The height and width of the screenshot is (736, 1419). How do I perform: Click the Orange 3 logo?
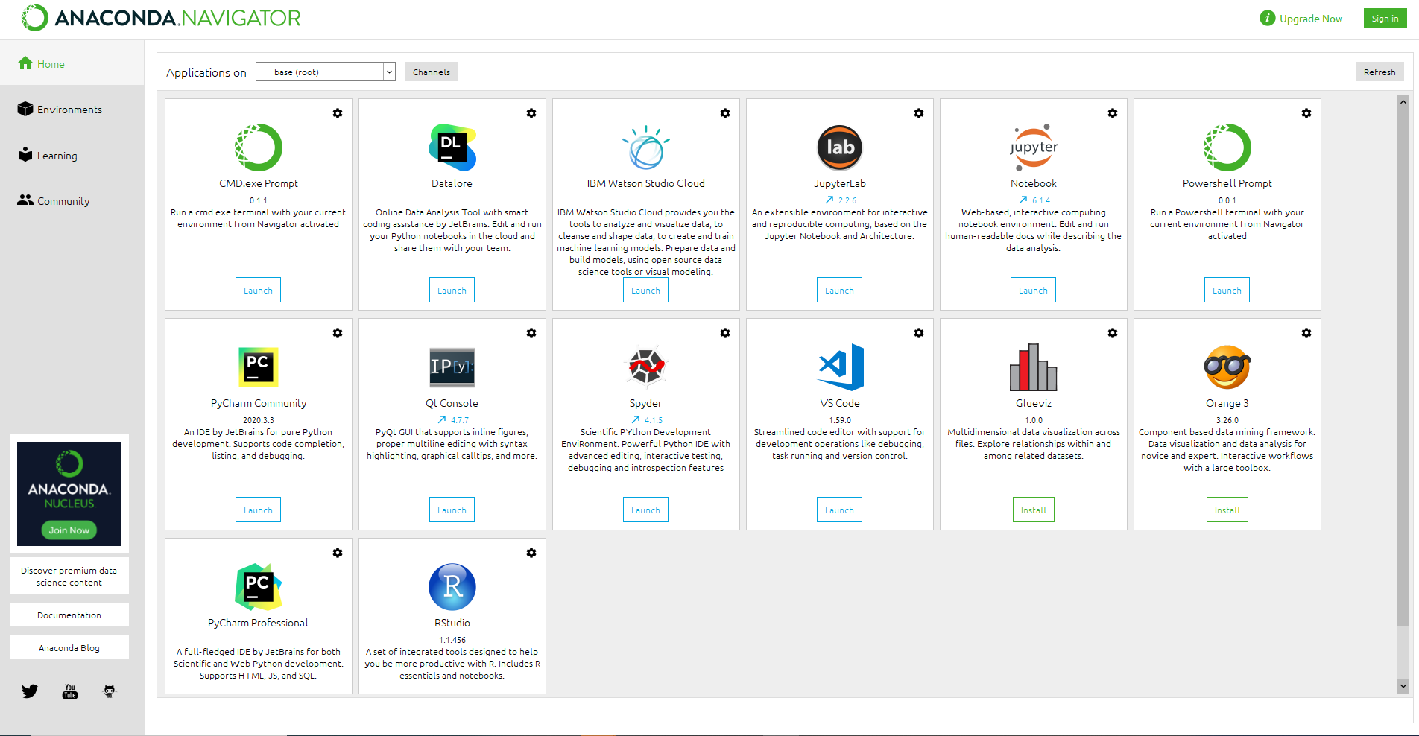pyautogui.click(x=1227, y=367)
